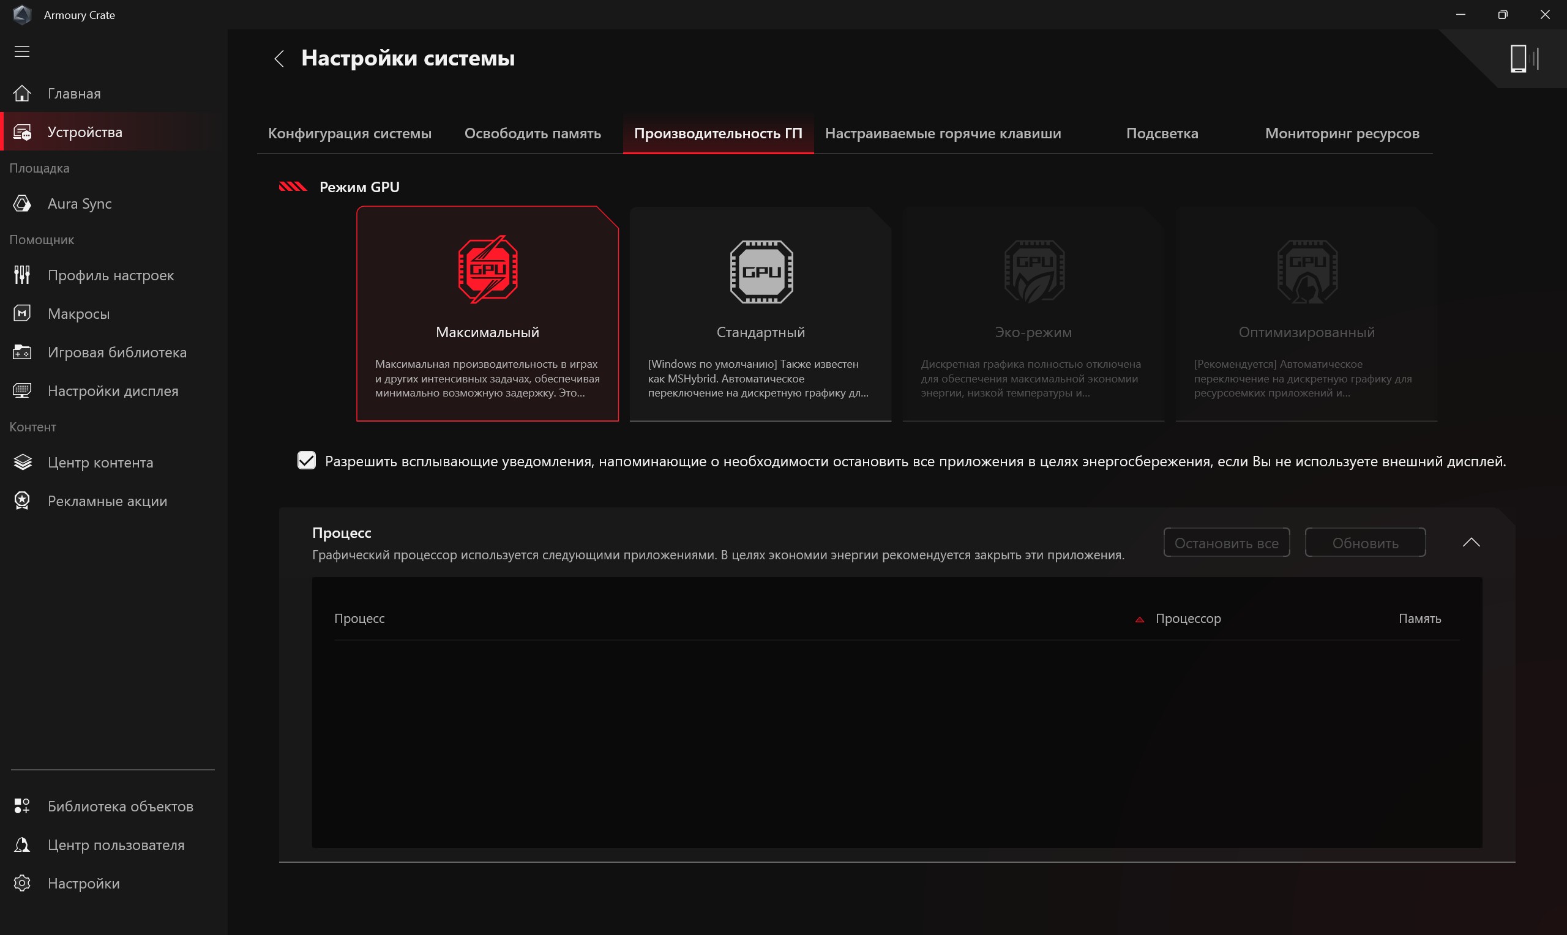Open Профиль настроек menu label
This screenshot has width=1567, height=935.
(x=111, y=275)
